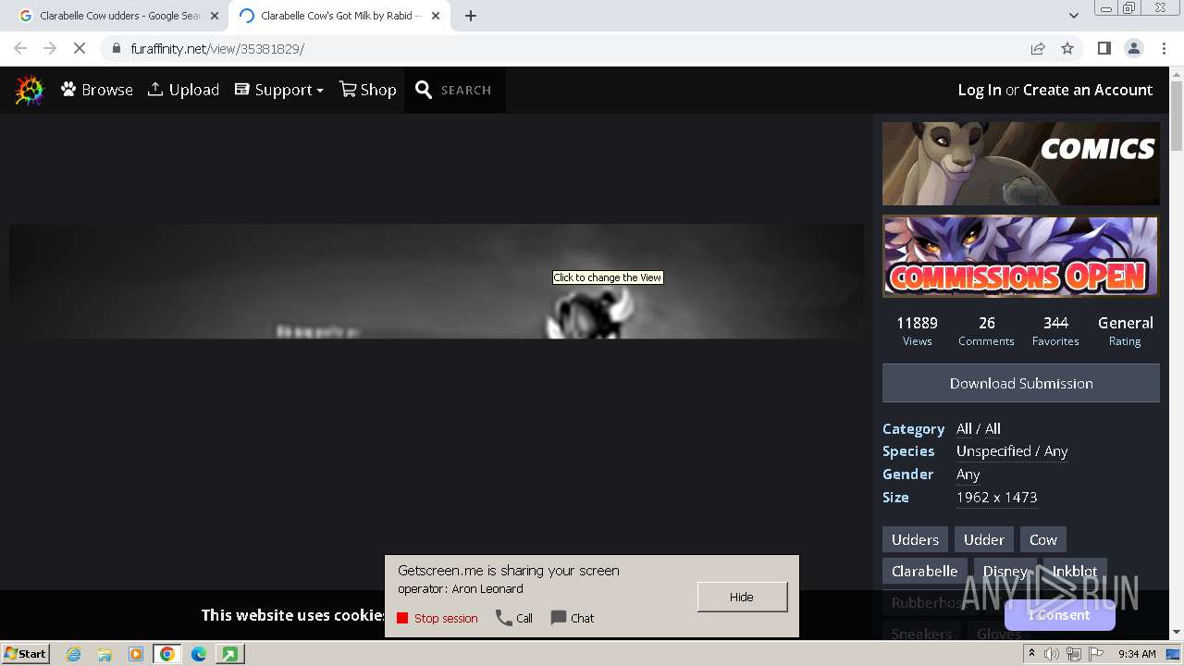Screen dimensions: 1184x666
Task: Click the network tray icon
Action: [1074, 654]
